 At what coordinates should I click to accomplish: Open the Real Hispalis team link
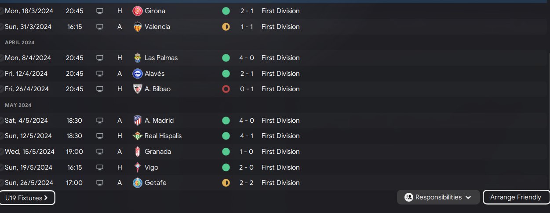163,136
